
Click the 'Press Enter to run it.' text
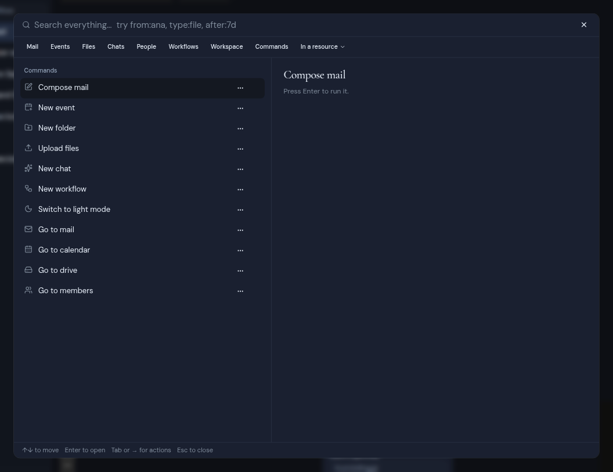pos(316,91)
